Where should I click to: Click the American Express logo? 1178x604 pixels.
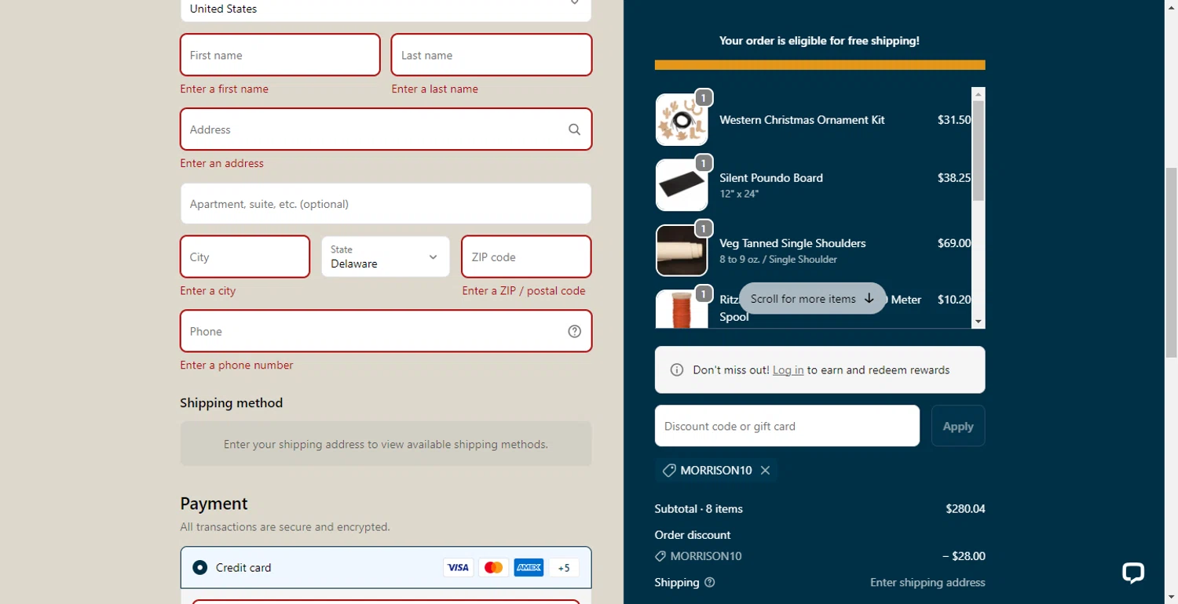click(x=529, y=567)
